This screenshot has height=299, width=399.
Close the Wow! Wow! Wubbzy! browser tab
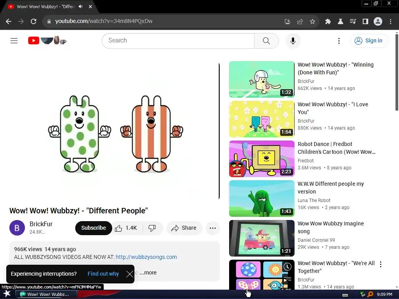tap(90, 7)
